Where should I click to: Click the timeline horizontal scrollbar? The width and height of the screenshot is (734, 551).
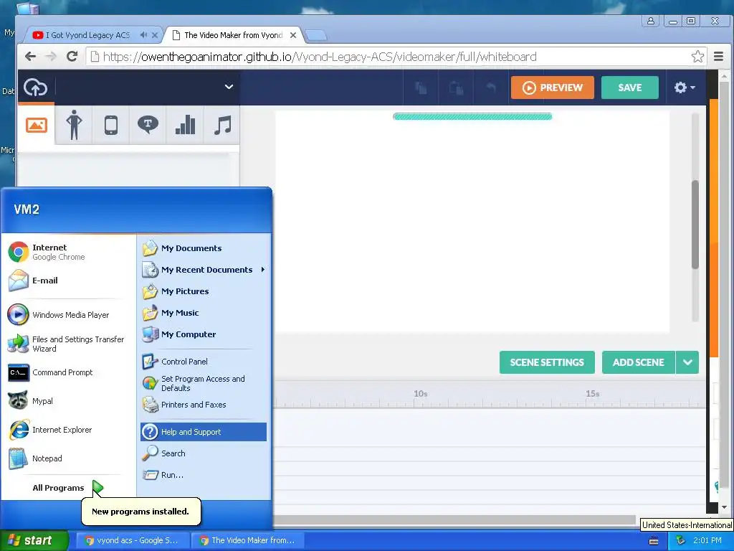tap(454, 519)
